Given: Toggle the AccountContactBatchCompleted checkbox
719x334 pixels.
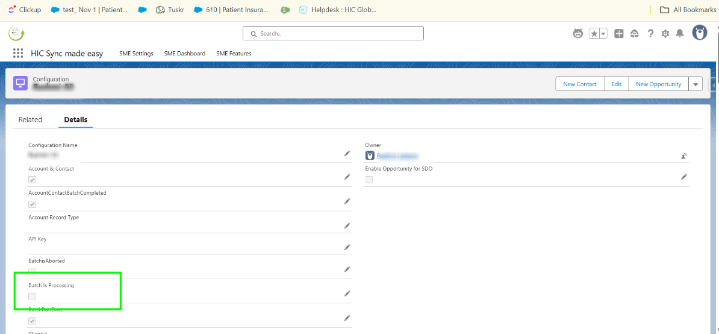Looking at the screenshot, I should (32, 204).
